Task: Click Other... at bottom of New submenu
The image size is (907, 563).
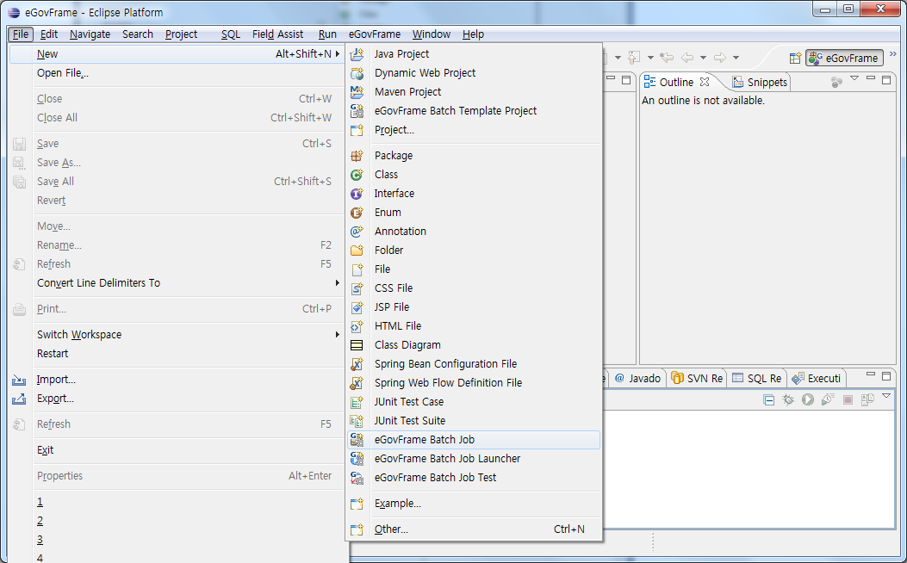Action: [x=391, y=529]
